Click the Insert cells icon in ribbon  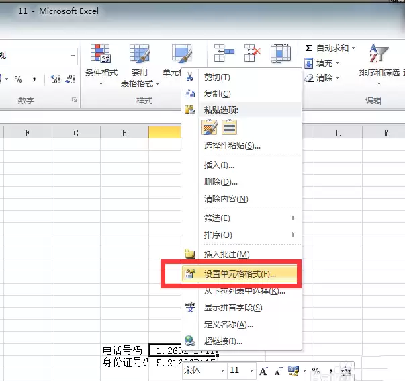click(222, 54)
